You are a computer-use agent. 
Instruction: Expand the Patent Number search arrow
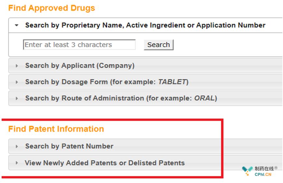pos(17,147)
